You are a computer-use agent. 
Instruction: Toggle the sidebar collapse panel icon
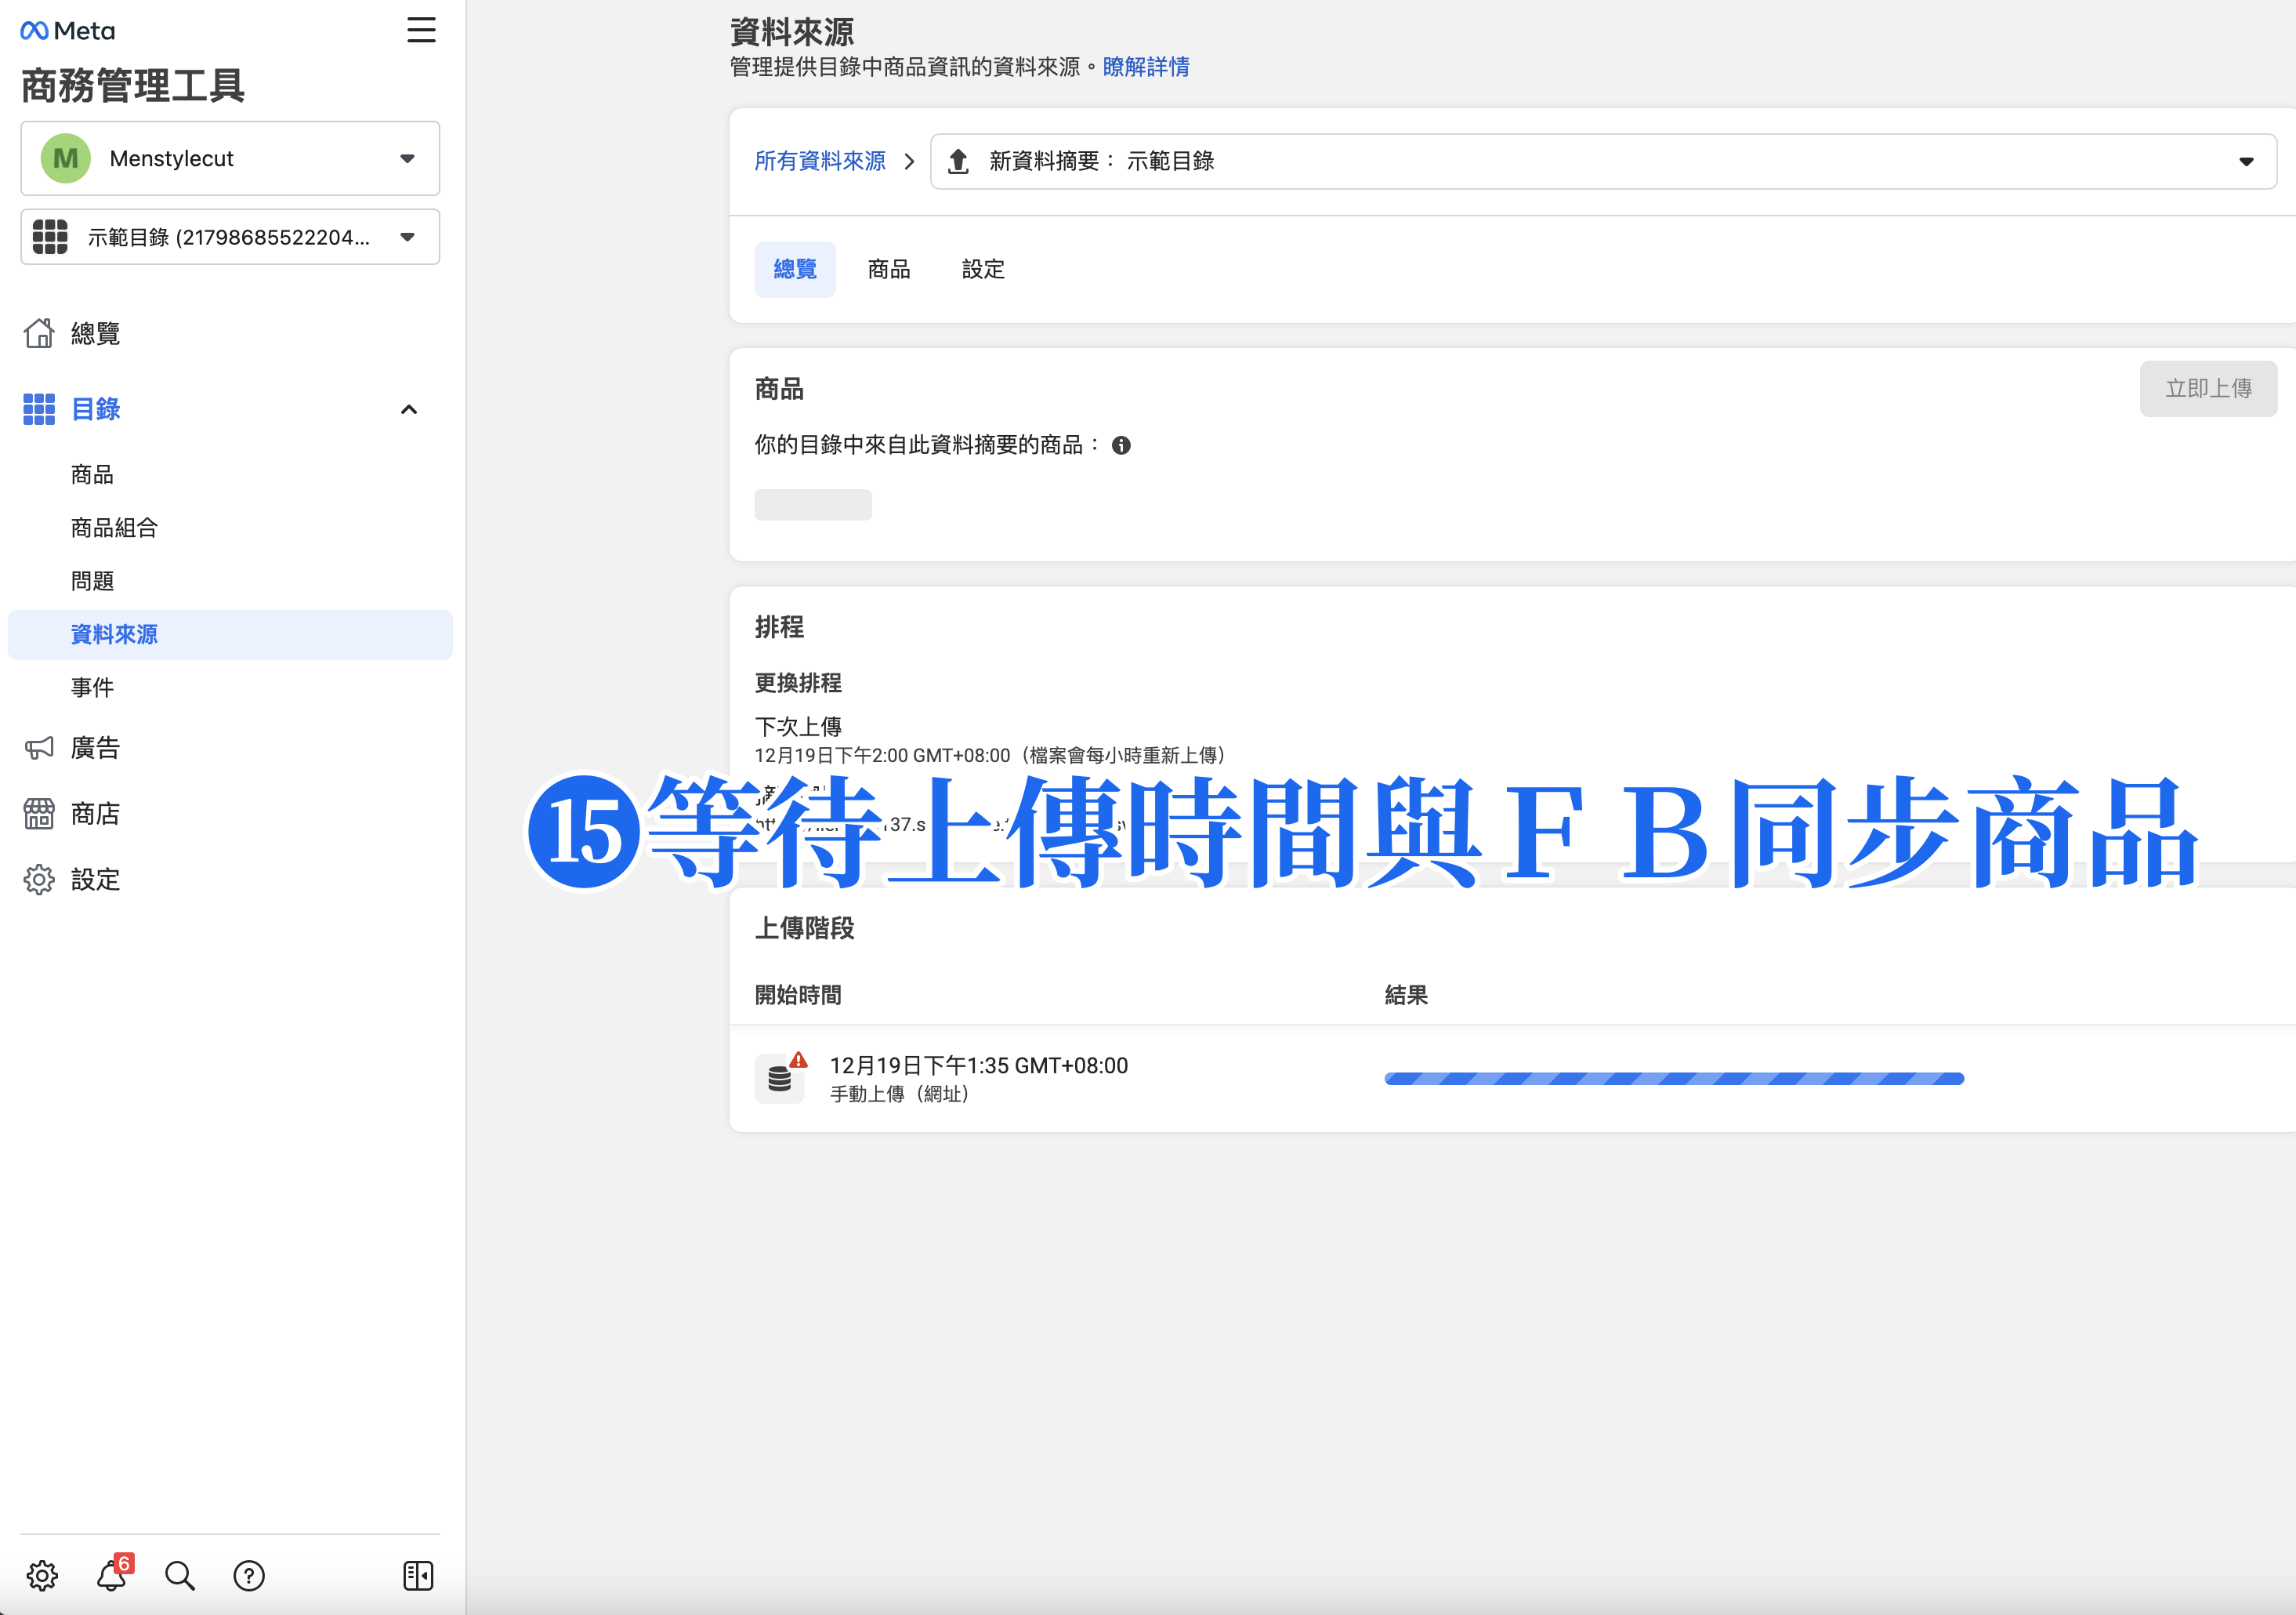418,1576
